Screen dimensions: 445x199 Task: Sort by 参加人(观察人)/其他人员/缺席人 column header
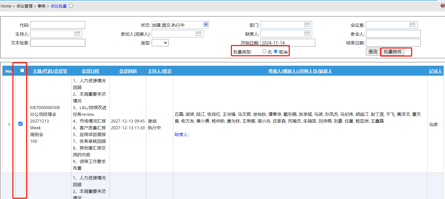300,71
